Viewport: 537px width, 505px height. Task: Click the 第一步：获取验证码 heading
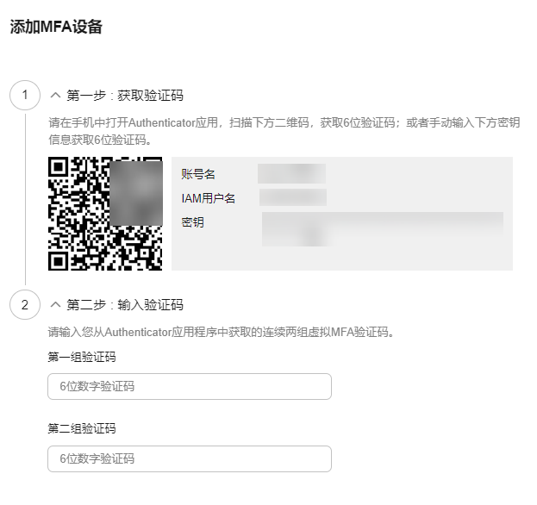(x=125, y=95)
